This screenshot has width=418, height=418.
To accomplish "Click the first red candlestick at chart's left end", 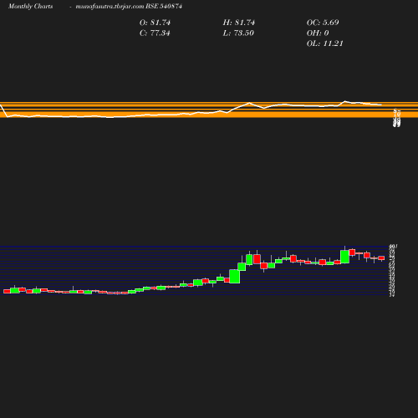I will pos(7,291).
